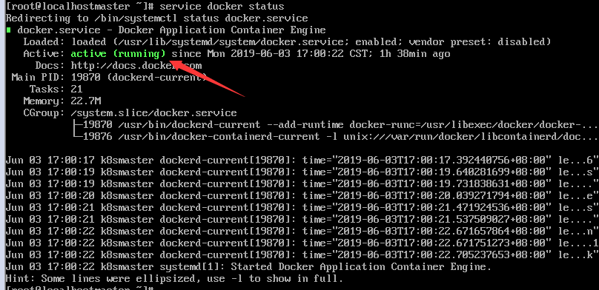Image resolution: width=599 pixels, height=290 pixels.
Task: Click the hint about ellipsized lines
Action: pyautogui.click(x=174, y=279)
